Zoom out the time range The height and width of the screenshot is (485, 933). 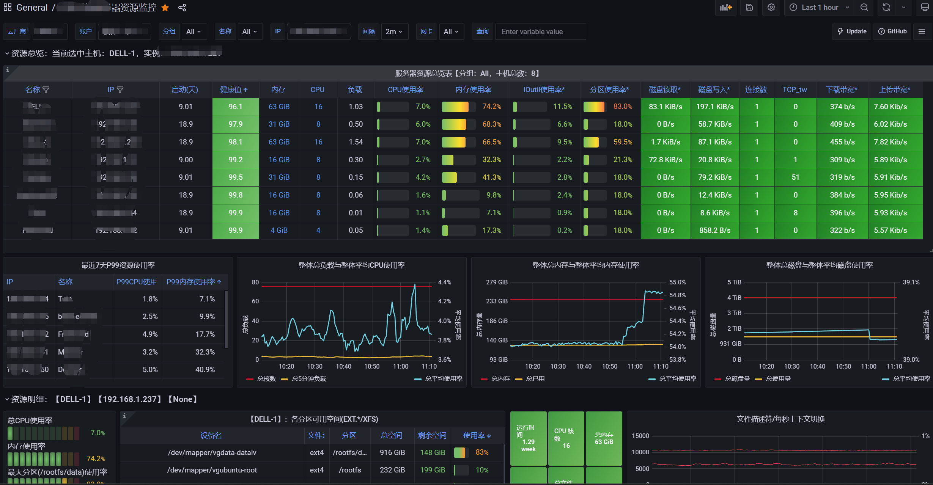[x=864, y=8]
